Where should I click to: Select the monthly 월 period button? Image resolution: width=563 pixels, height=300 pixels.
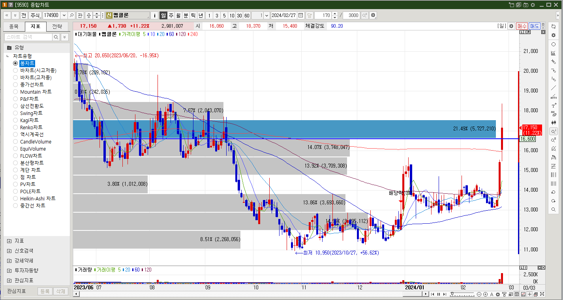[x=178, y=15]
